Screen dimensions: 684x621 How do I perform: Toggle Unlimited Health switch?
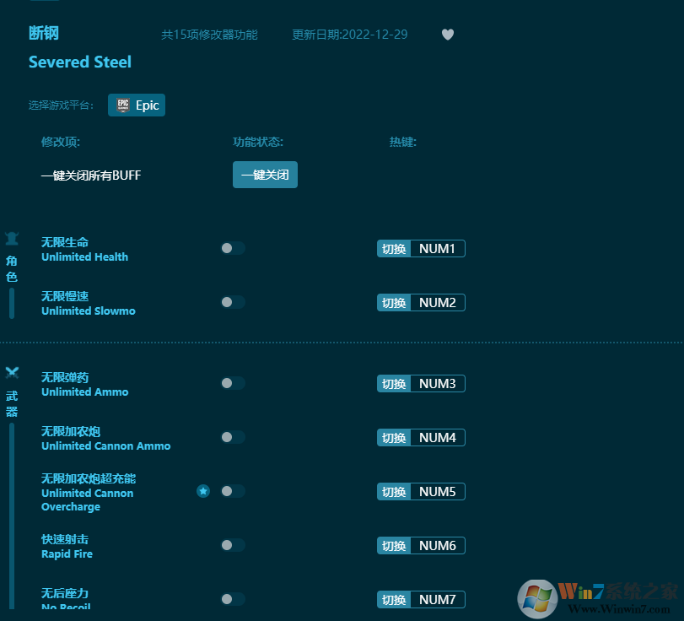pyautogui.click(x=233, y=248)
